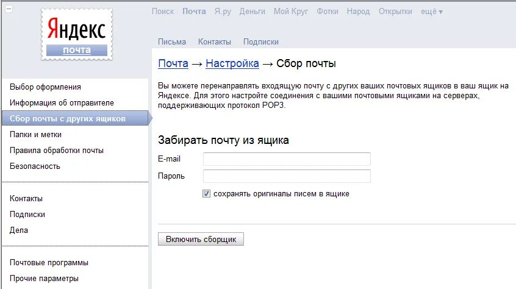Image resolution: width=516 pixels, height=289 pixels.
Task: Click the Забирать почту из ящика heading
Action: click(x=223, y=140)
